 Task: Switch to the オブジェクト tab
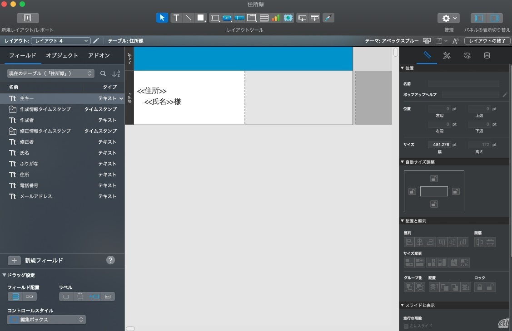click(62, 55)
